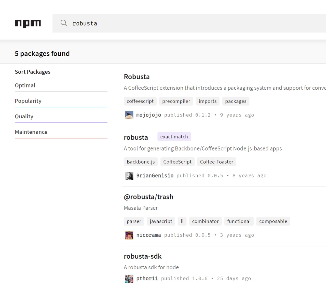This screenshot has height=289, width=326.
Task: Click the '5 packages found' heading
Action: pos(42,54)
